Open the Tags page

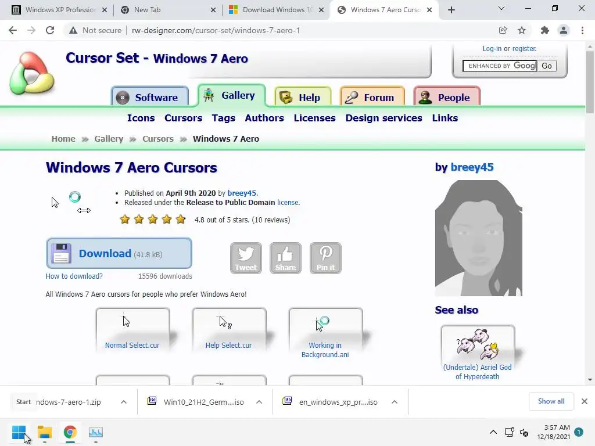click(224, 118)
